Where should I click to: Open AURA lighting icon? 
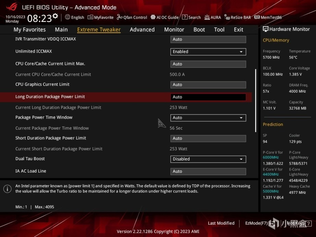[x=207, y=17]
